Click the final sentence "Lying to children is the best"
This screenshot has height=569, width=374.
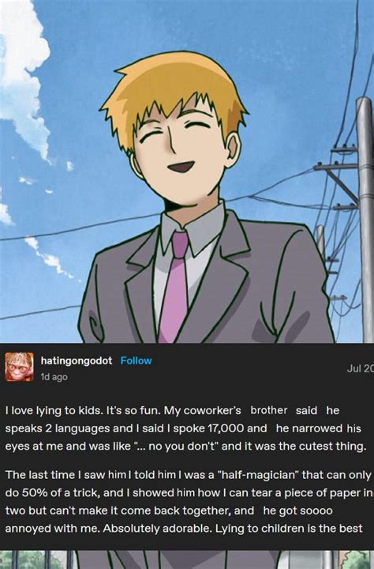click(x=289, y=529)
